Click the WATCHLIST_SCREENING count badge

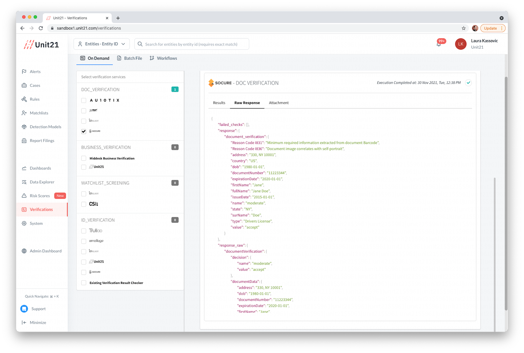pyautogui.click(x=175, y=183)
